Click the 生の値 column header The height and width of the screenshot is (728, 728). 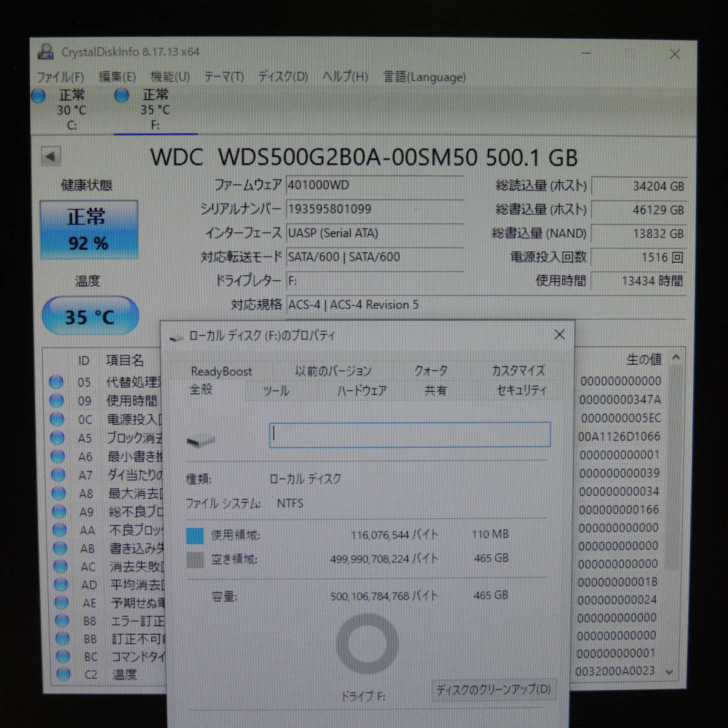pos(644,359)
